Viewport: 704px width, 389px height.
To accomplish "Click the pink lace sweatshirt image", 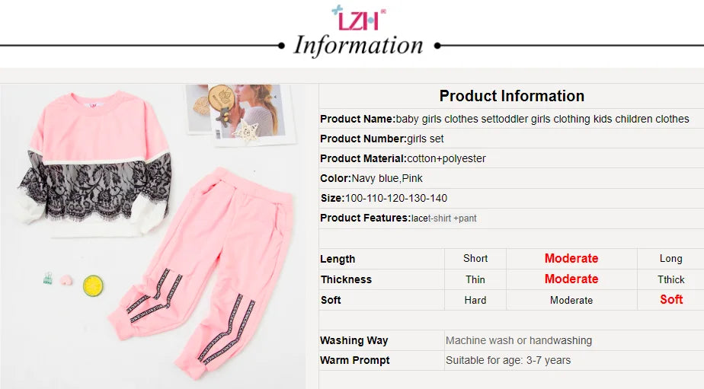I will 95,163.
